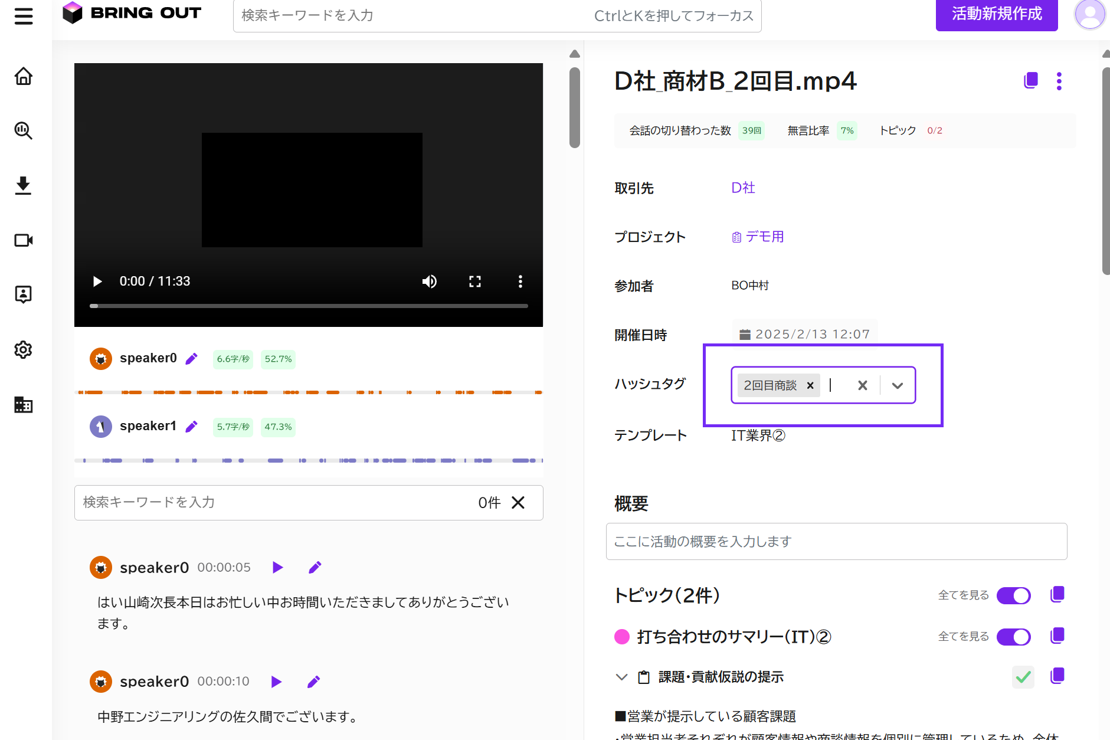Image resolution: width=1110 pixels, height=740 pixels.
Task: Go to Home in sidebar
Action: (x=24, y=76)
